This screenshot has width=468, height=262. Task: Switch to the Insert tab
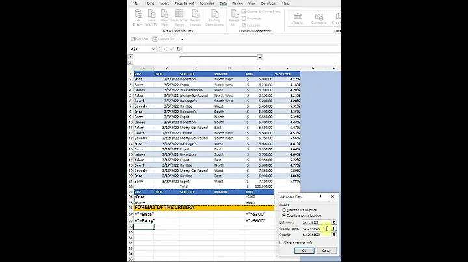pos(164,3)
